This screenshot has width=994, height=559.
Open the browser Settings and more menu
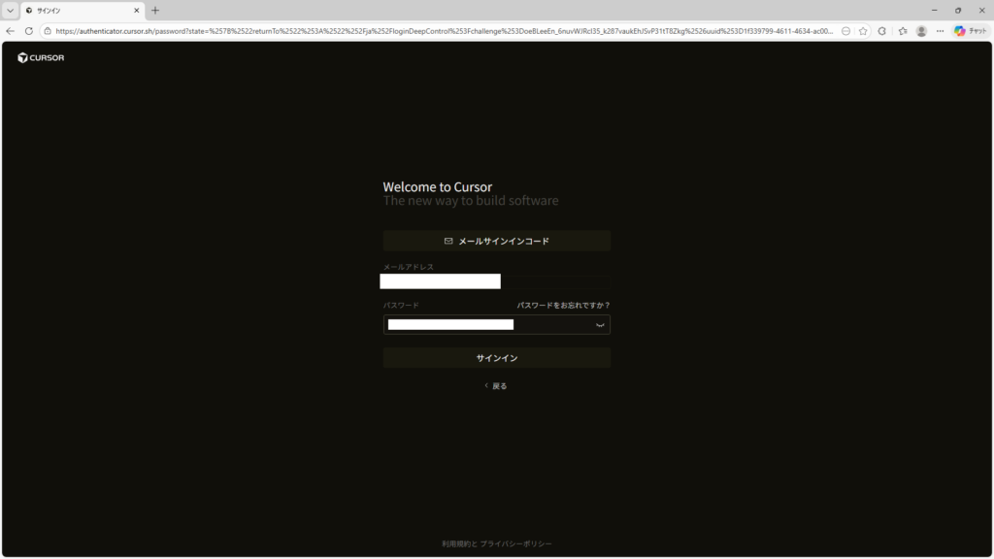coord(940,31)
